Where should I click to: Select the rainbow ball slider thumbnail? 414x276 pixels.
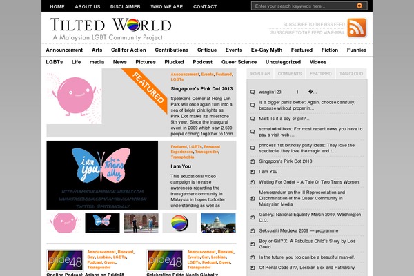179,223
